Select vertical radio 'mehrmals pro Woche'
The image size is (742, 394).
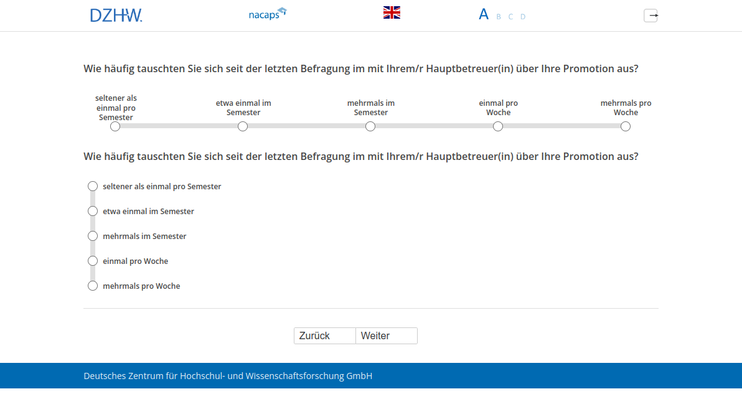click(93, 286)
